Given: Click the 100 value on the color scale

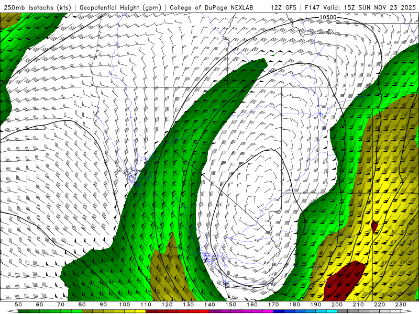Looking at the screenshot, I should point(124,305).
